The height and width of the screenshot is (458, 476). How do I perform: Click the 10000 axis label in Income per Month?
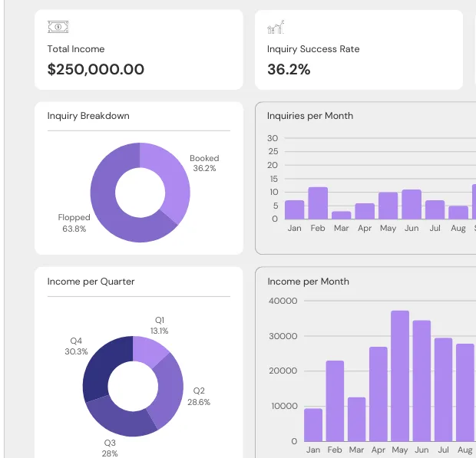[x=284, y=406]
